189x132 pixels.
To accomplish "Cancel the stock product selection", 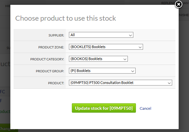I will (x=145, y=108).
